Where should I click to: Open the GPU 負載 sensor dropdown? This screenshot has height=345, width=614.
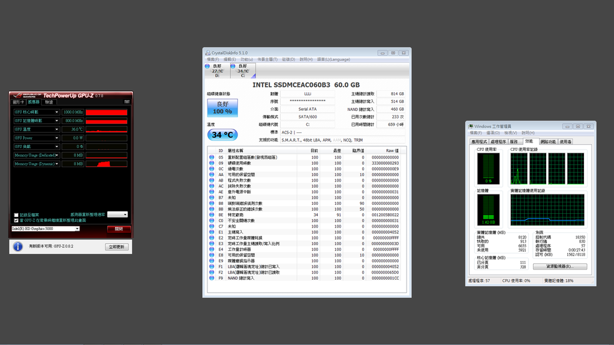pos(56,147)
